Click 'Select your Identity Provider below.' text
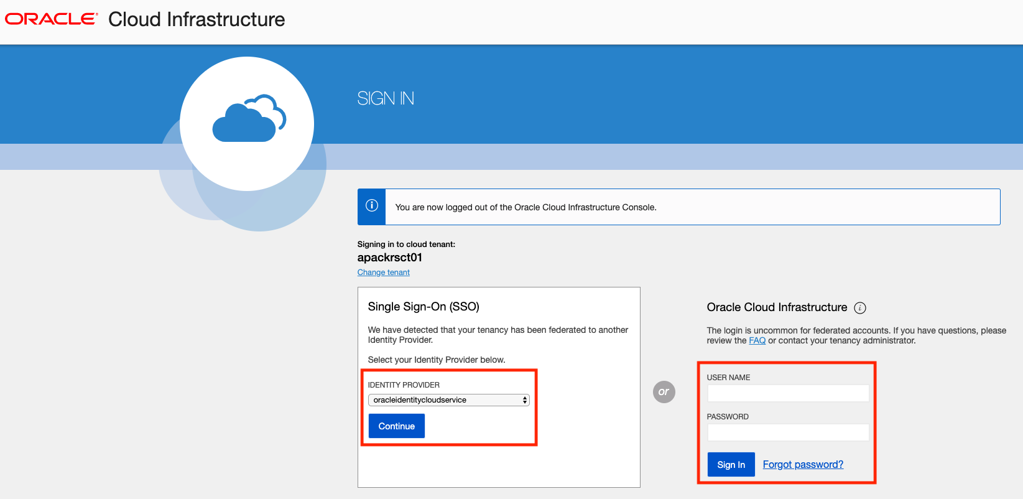Image resolution: width=1023 pixels, height=499 pixels. click(437, 360)
